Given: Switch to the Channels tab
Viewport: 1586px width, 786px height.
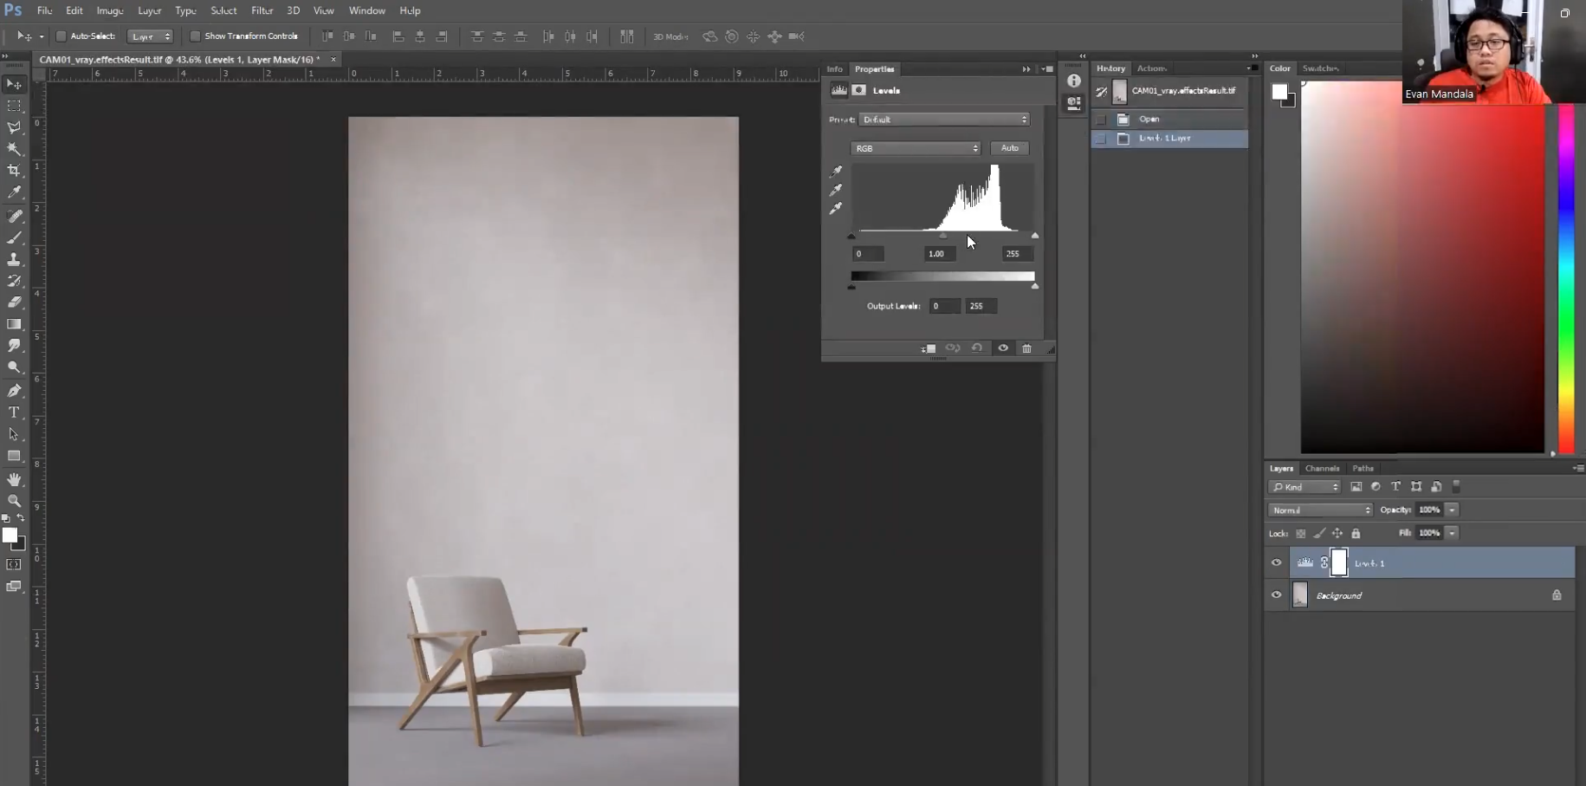Looking at the screenshot, I should pos(1322,468).
